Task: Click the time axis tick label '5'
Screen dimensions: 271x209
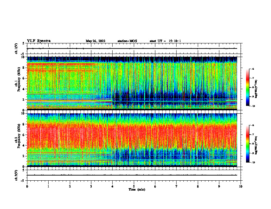Action: (134, 186)
